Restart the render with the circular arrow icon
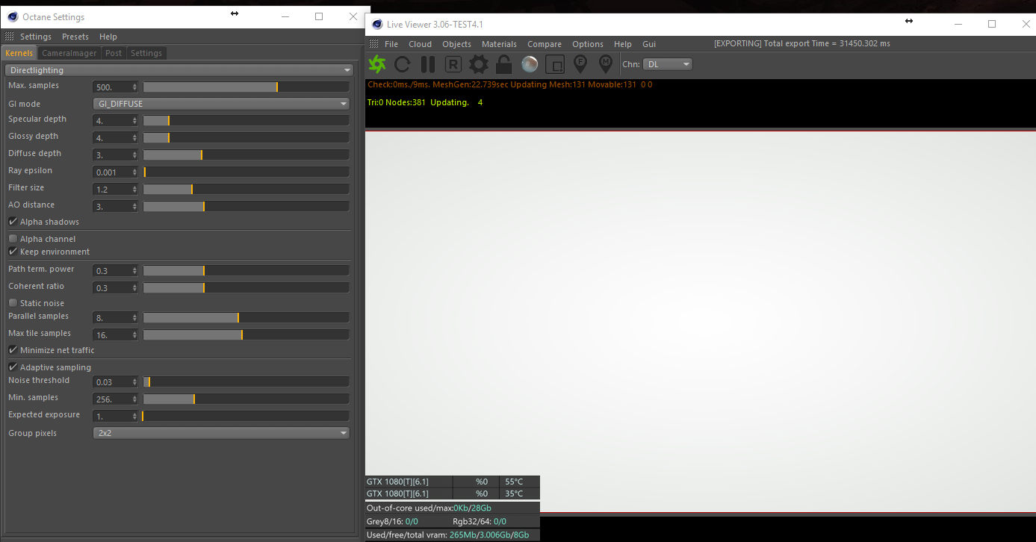The height and width of the screenshot is (542, 1036). (x=403, y=64)
